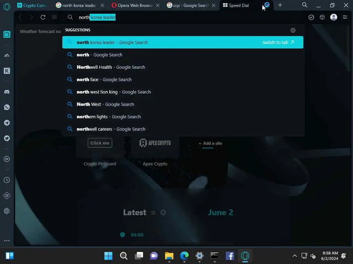353x264 pixels.
Task: Open the taskbar clock and date
Action: 330,256
